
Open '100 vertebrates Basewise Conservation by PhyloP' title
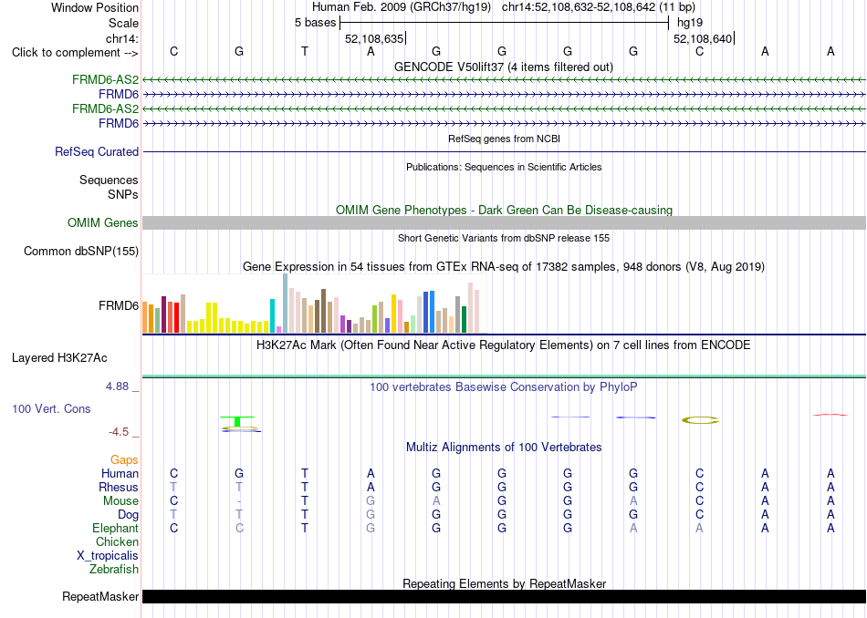(504, 387)
